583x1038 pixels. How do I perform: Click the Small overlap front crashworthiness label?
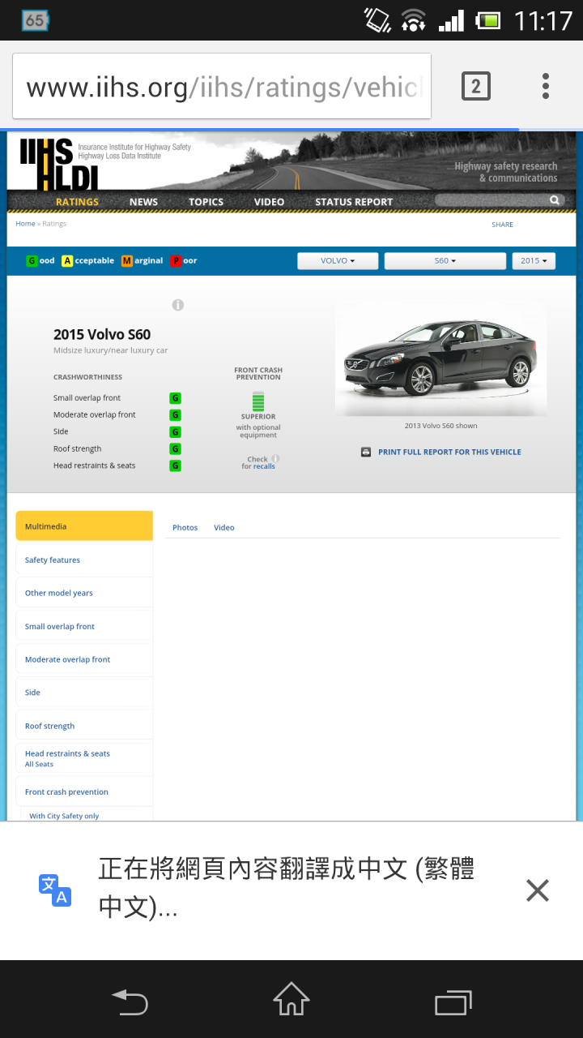coord(87,398)
